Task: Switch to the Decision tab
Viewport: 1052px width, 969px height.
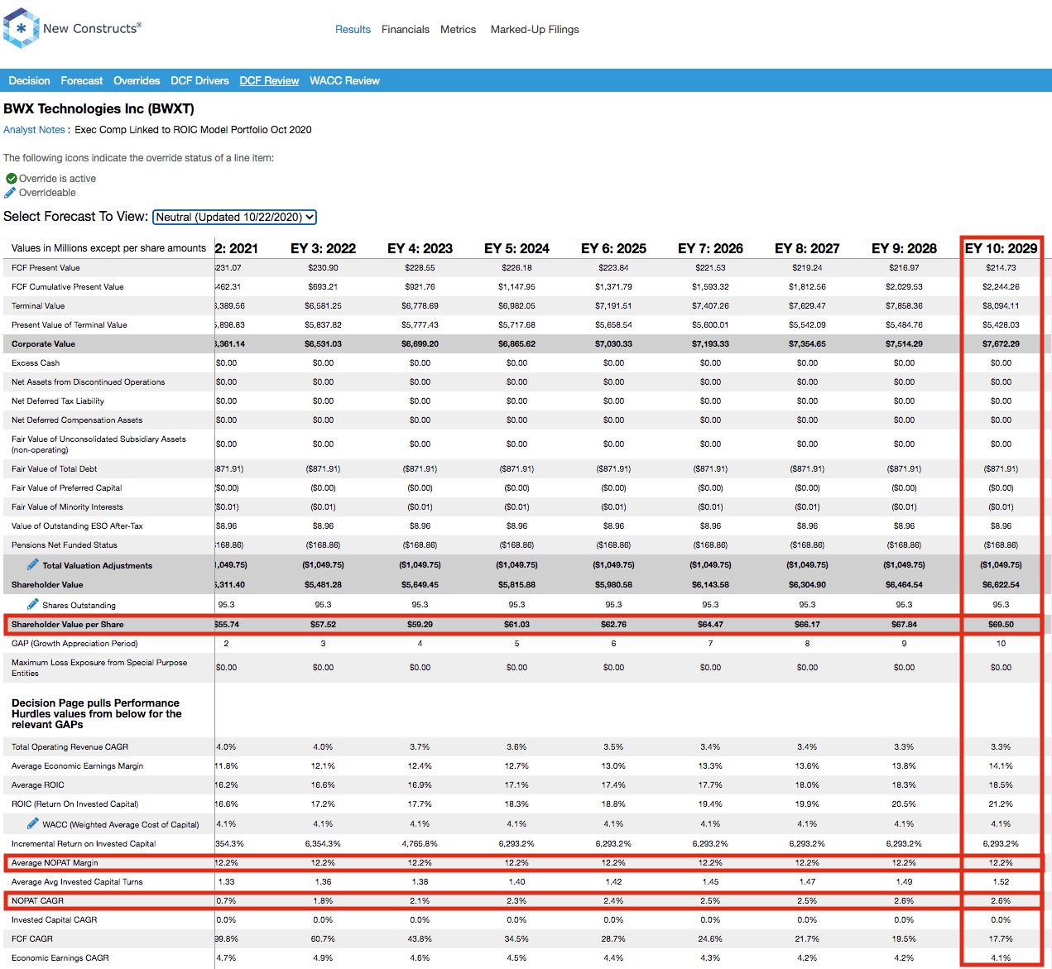Action: tap(30, 80)
